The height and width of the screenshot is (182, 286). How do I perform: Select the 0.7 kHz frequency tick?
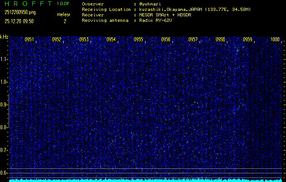pyautogui.click(x=4, y=150)
